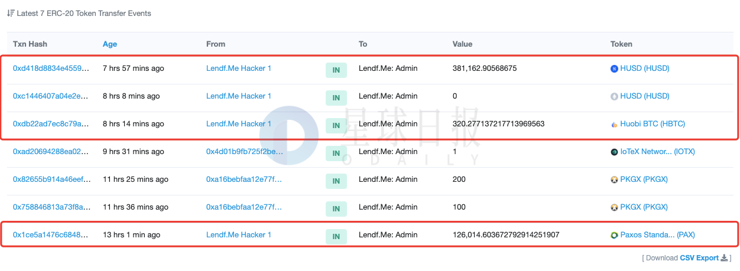The width and height of the screenshot is (740, 271).
Task: Open IoTeX Network (IOTX) token link
Action: point(658,152)
